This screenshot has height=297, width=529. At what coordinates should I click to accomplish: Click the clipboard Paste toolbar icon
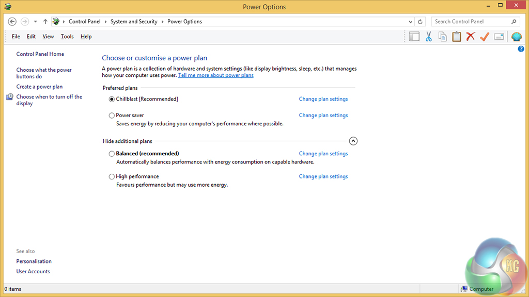point(456,37)
